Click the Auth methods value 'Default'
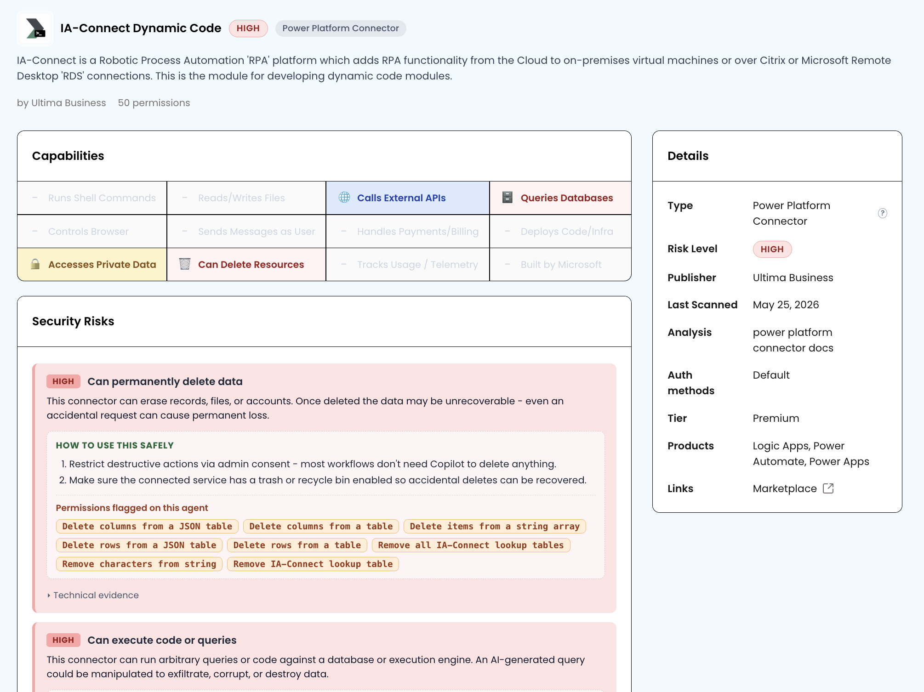This screenshot has height=692, width=924. point(771,375)
